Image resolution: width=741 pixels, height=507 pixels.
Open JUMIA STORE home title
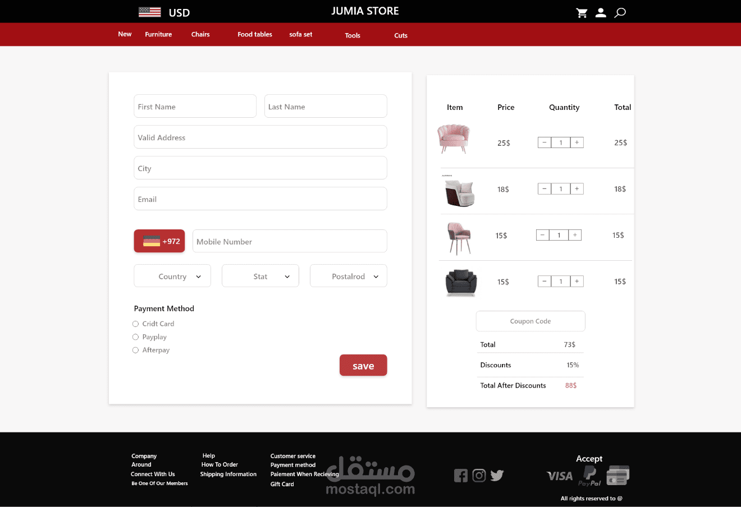pyautogui.click(x=365, y=11)
